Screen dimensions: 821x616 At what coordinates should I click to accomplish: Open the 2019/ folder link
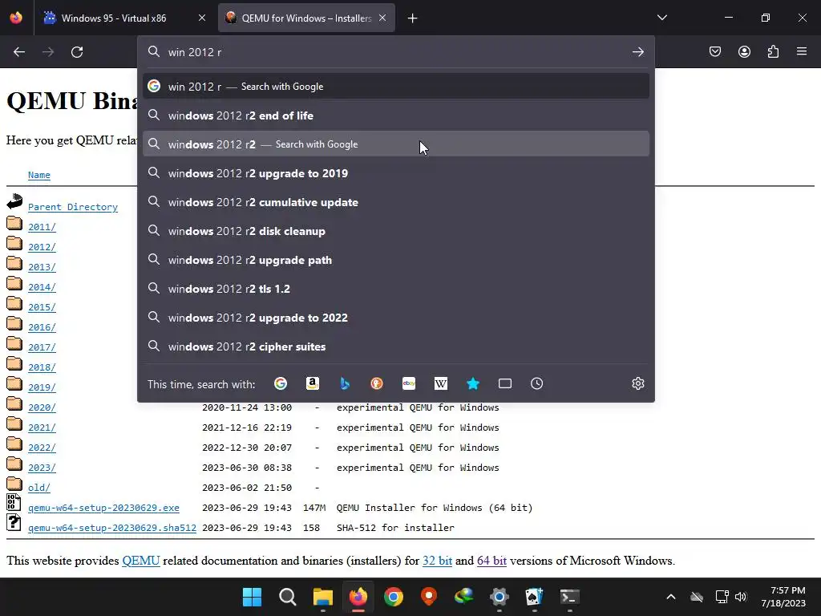coord(42,387)
